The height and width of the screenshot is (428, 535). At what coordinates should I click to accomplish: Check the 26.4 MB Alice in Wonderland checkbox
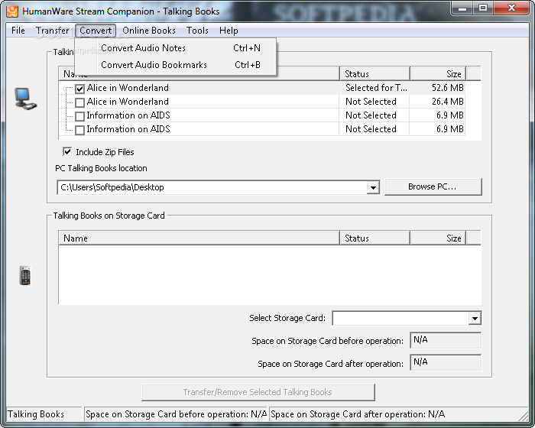[79, 102]
